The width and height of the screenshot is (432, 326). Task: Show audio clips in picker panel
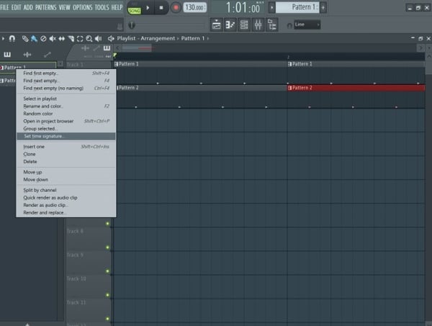tap(27, 55)
